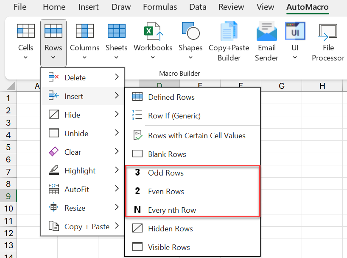Expand the Rows dropdown arrow

[53, 56]
